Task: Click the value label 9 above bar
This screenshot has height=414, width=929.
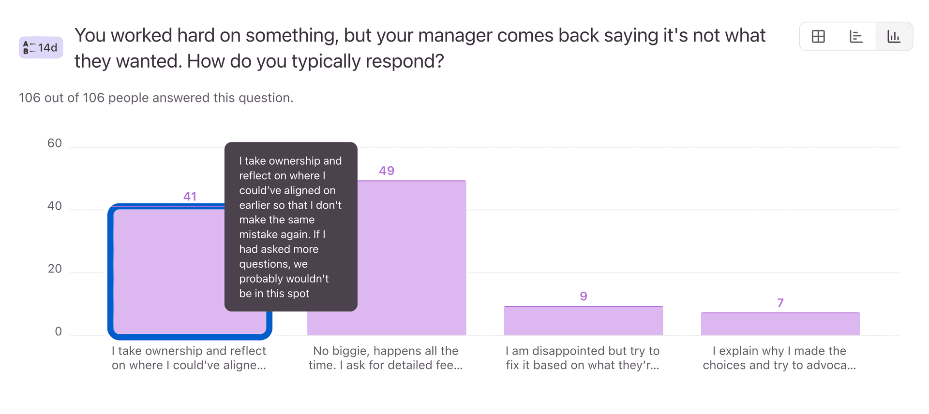Action: [584, 296]
